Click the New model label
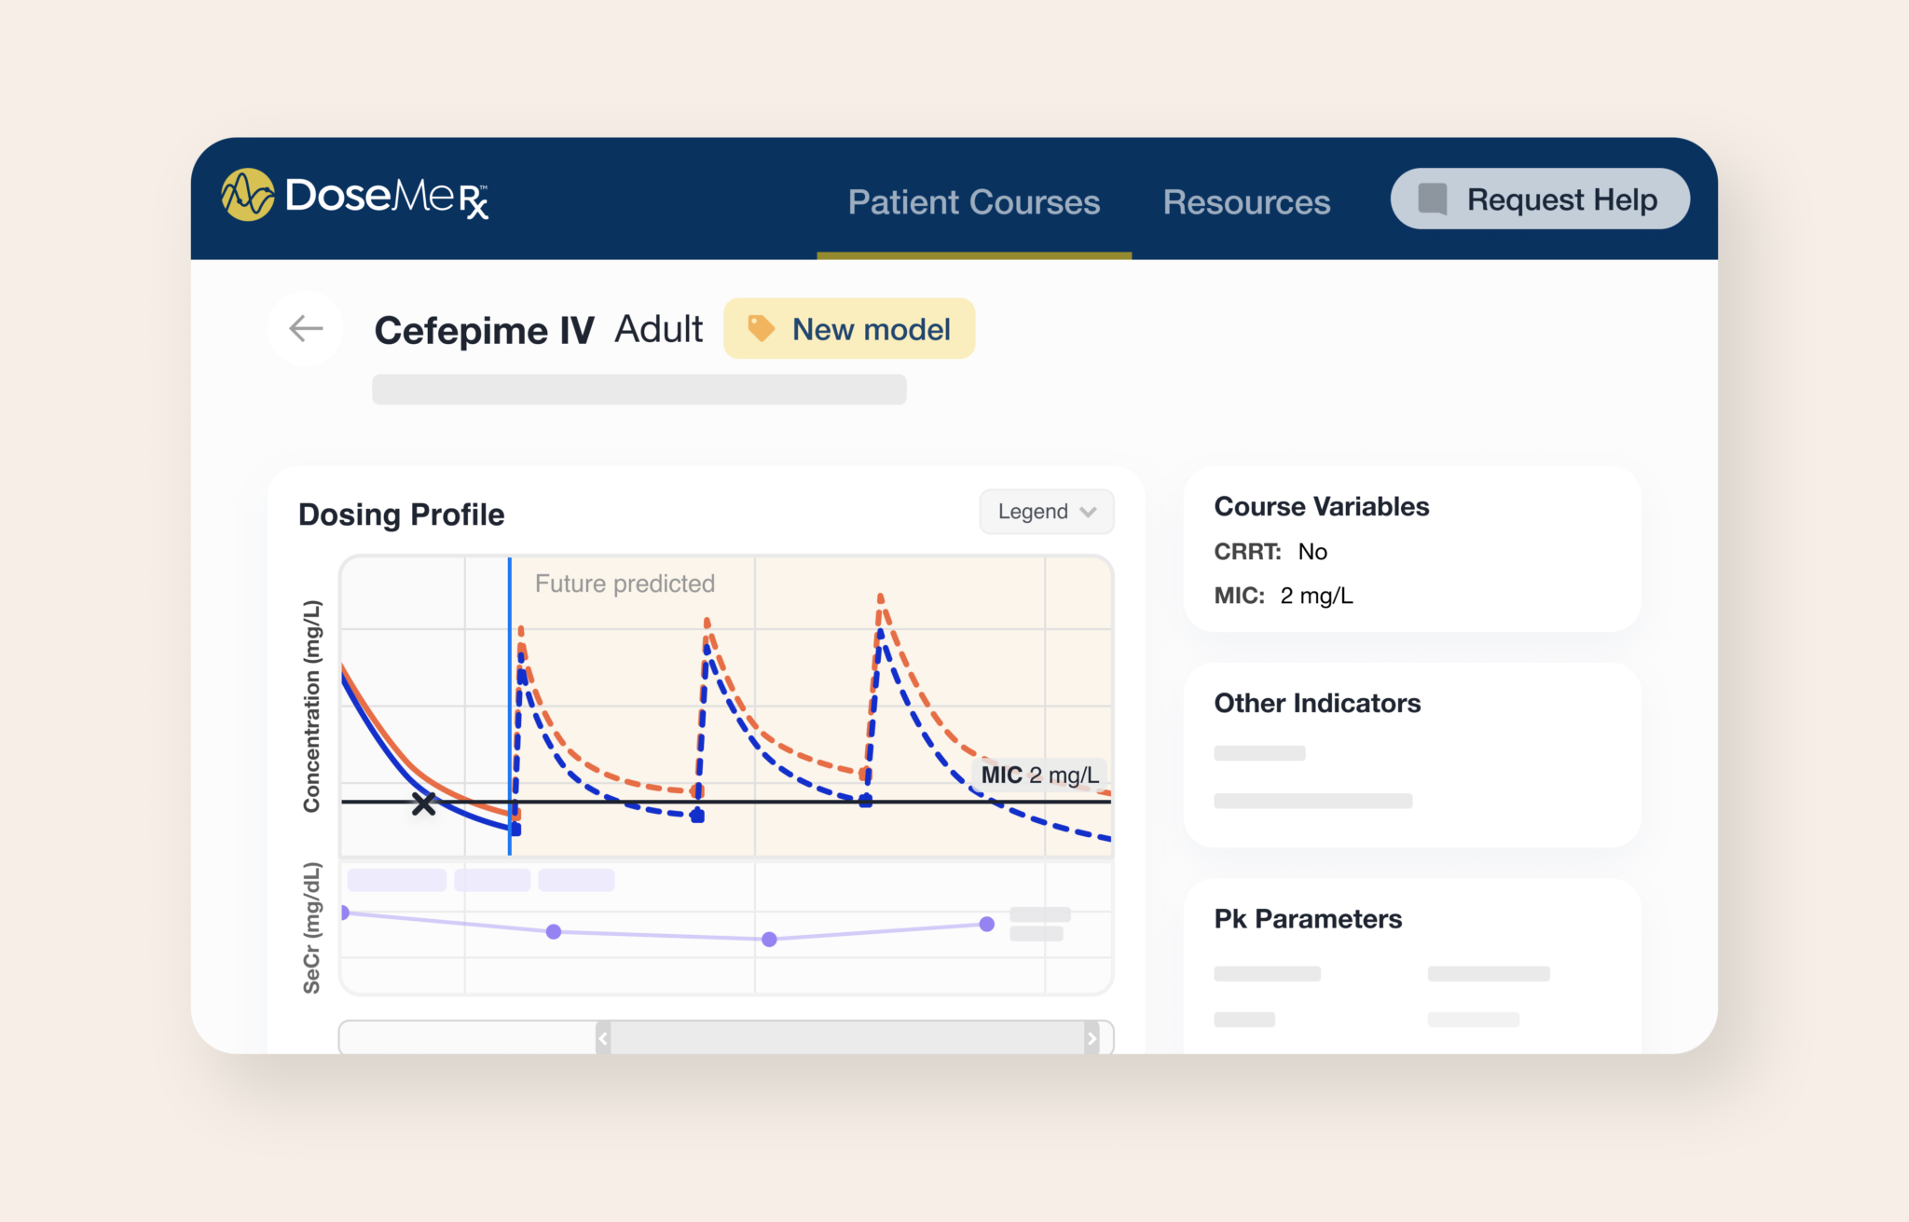 871,328
